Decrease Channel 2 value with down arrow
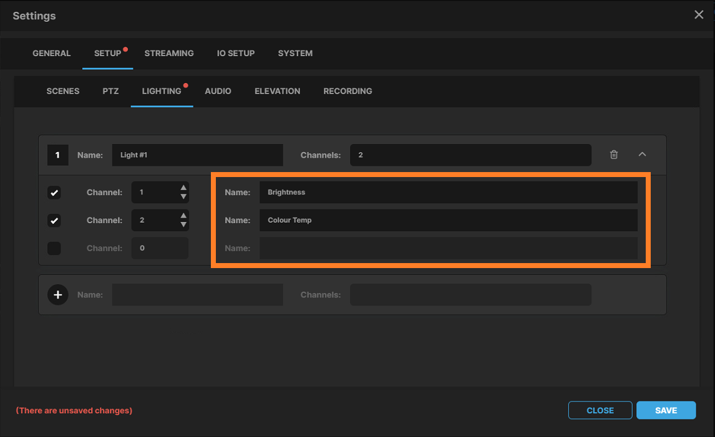The image size is (715, 437). point(183,224)
